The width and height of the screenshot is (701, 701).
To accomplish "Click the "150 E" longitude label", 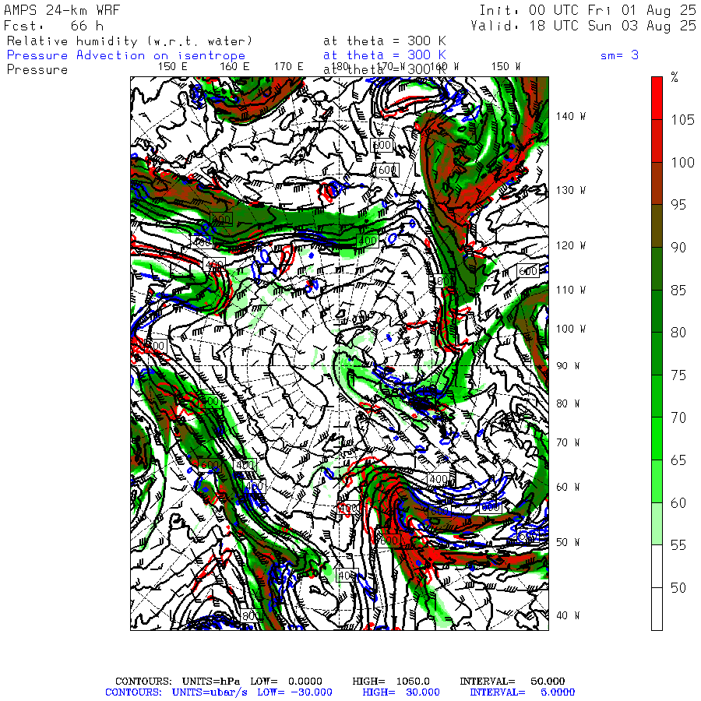I will (173, 67).
